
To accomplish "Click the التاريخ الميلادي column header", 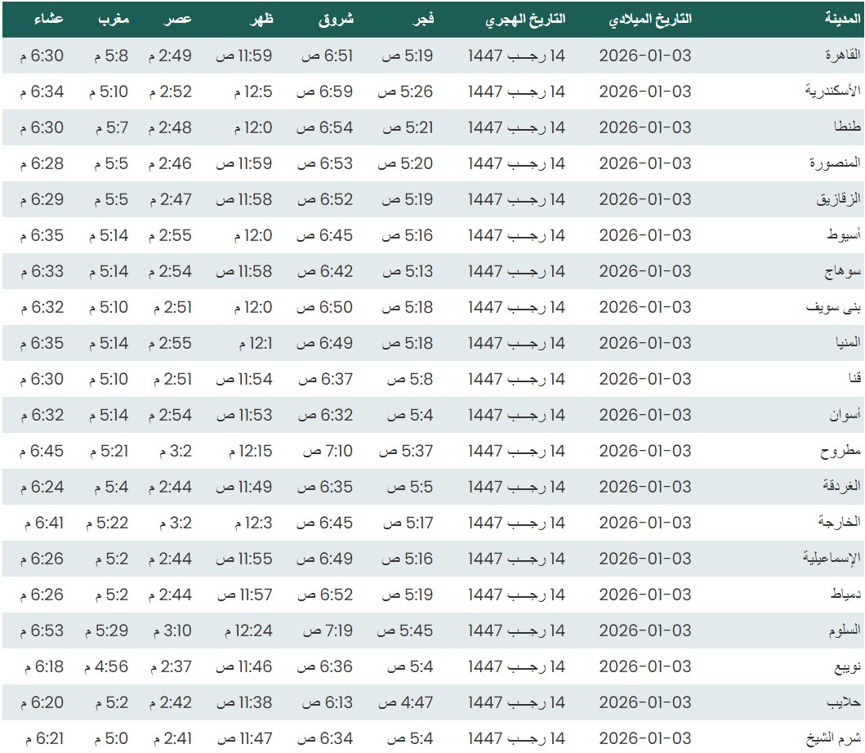I will click(x=650, y=19).
